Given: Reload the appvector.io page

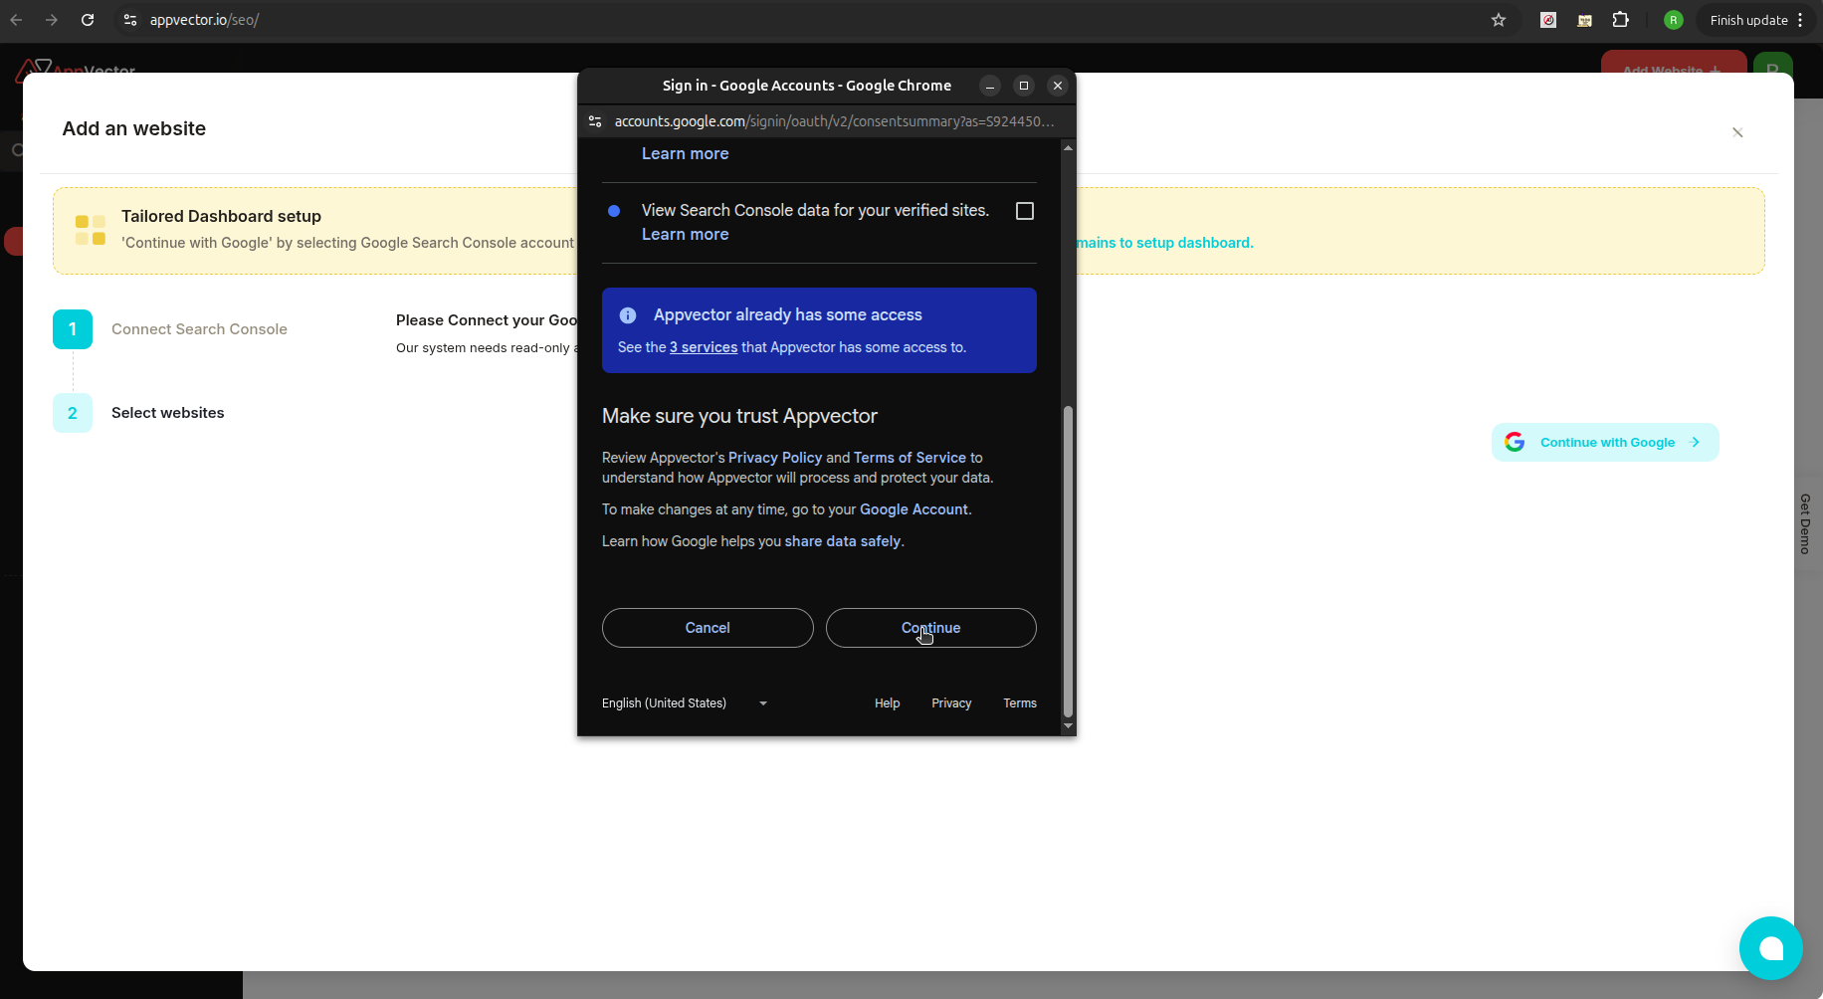Looking at the screenshot, I should (x=88, y=20).
